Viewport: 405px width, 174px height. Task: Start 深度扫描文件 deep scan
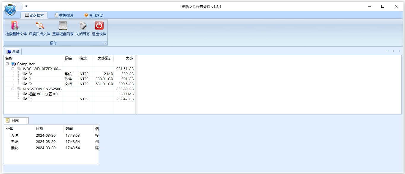pyautogui.click(x=39, y=29)
